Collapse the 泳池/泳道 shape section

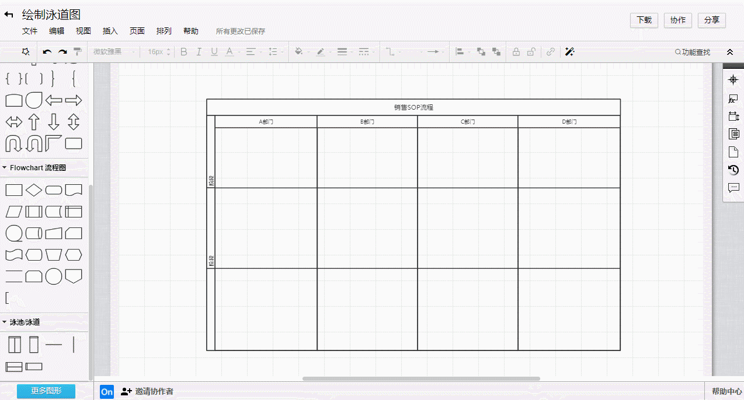point(6,321)
